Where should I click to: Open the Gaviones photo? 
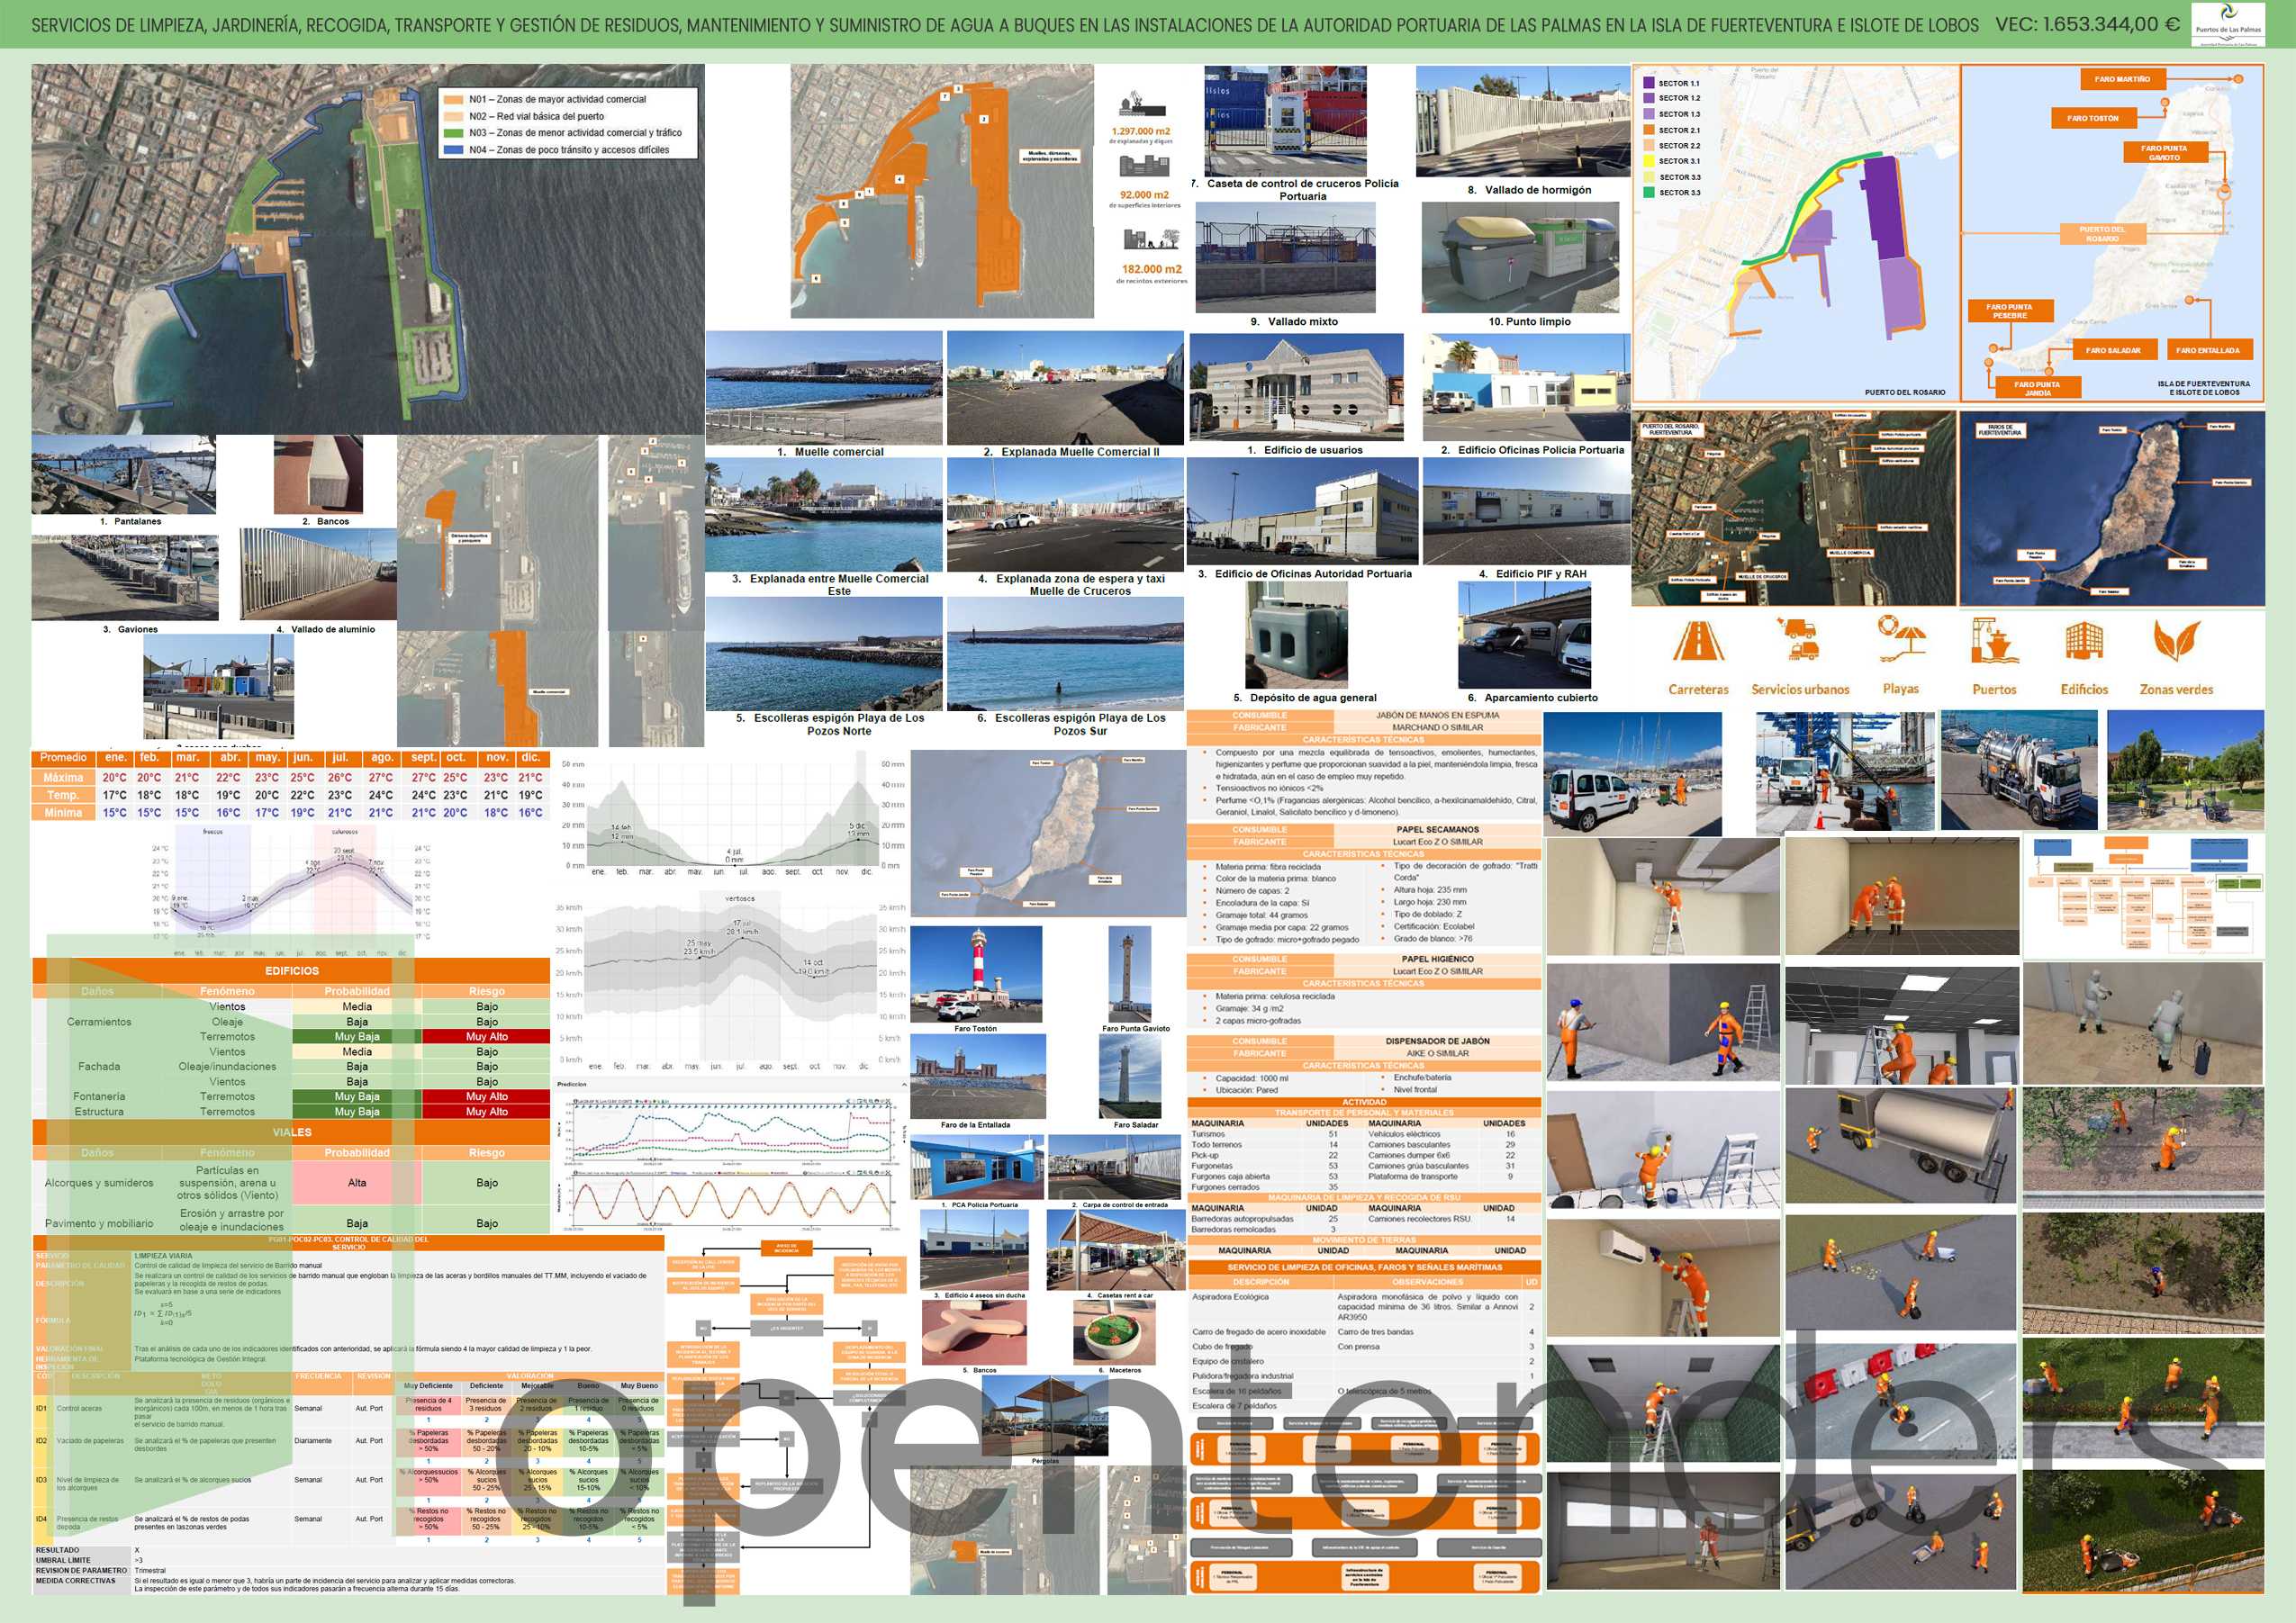pyautogui.click(x=125, y=578)
